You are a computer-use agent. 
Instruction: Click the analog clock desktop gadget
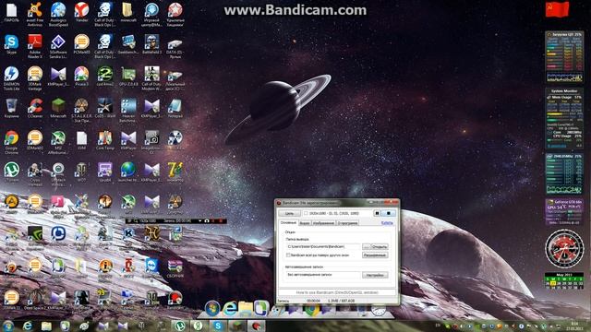[x=564, y=248]
